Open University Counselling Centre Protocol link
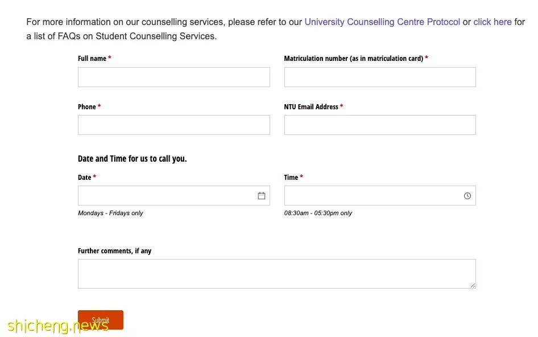Screen dimensions: 538x337 [x=382, y=22]
